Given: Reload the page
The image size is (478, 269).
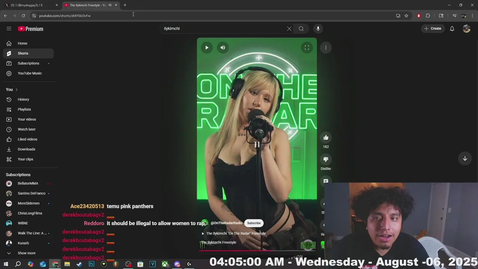Looking at the screenshot, I should 23,16.
